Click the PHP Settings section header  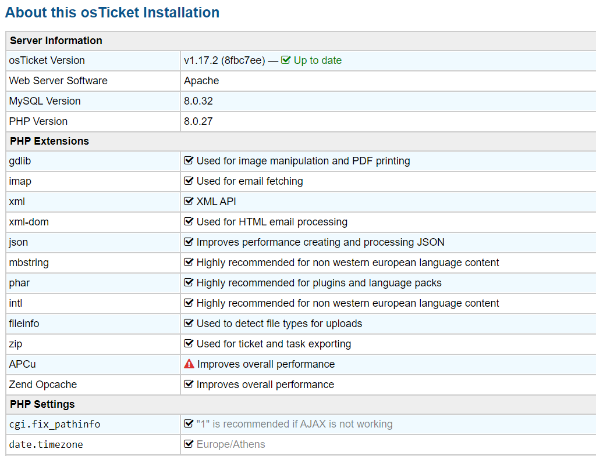pyautogui.click(x=42, y=404)
